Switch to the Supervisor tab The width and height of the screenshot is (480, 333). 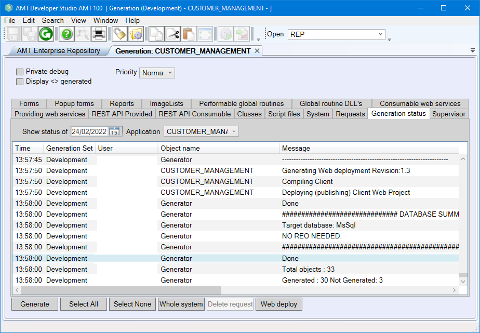449,114
